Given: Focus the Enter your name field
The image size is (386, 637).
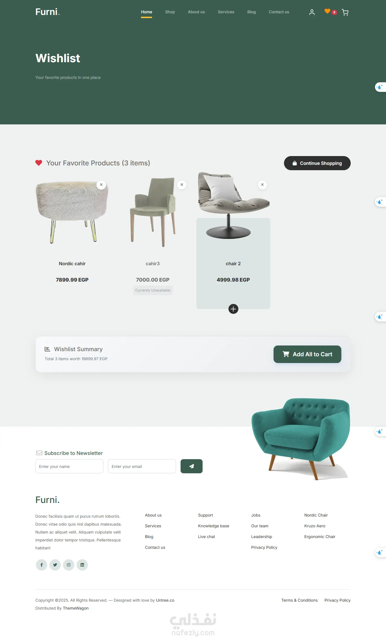Looking at the screenshot, I should (69, 466).
